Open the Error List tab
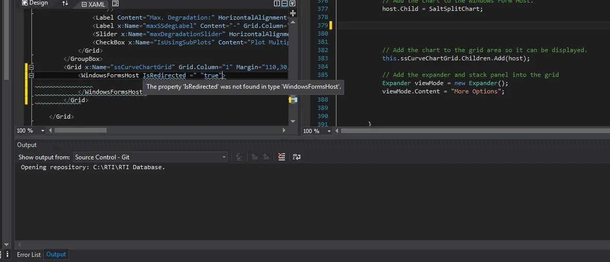Viewport: 610px width, 262px height. [29, 254]
